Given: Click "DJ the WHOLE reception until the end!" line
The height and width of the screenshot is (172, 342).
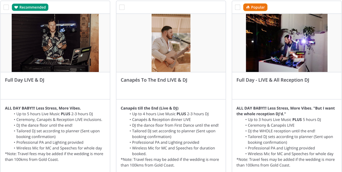Looking at the screenshot, I should [281, 131].
